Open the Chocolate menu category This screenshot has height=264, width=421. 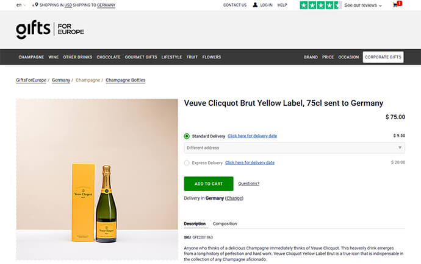tap(109, 57)
